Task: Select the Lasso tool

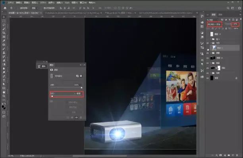Action: (x=4, y=25)
